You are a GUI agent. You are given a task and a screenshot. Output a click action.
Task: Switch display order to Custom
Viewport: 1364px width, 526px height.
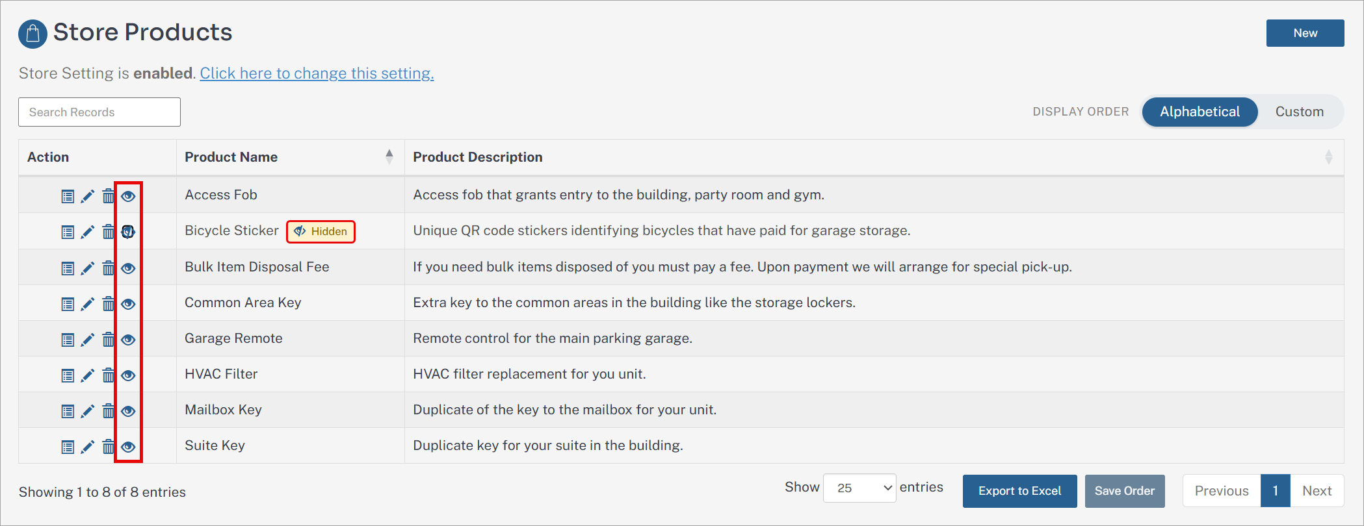tap(1299, 112)
